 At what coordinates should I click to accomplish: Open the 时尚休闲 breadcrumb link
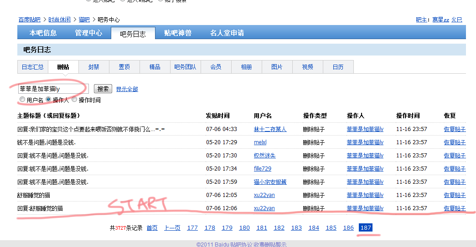tap(59, 20)
